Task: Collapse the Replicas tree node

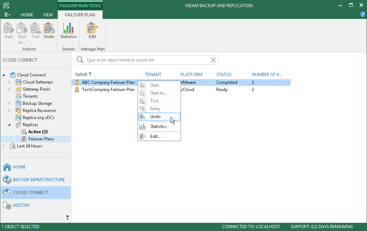Action: (9, 125)
